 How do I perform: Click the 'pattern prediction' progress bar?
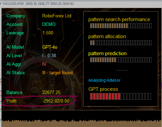tap(121, 60)
